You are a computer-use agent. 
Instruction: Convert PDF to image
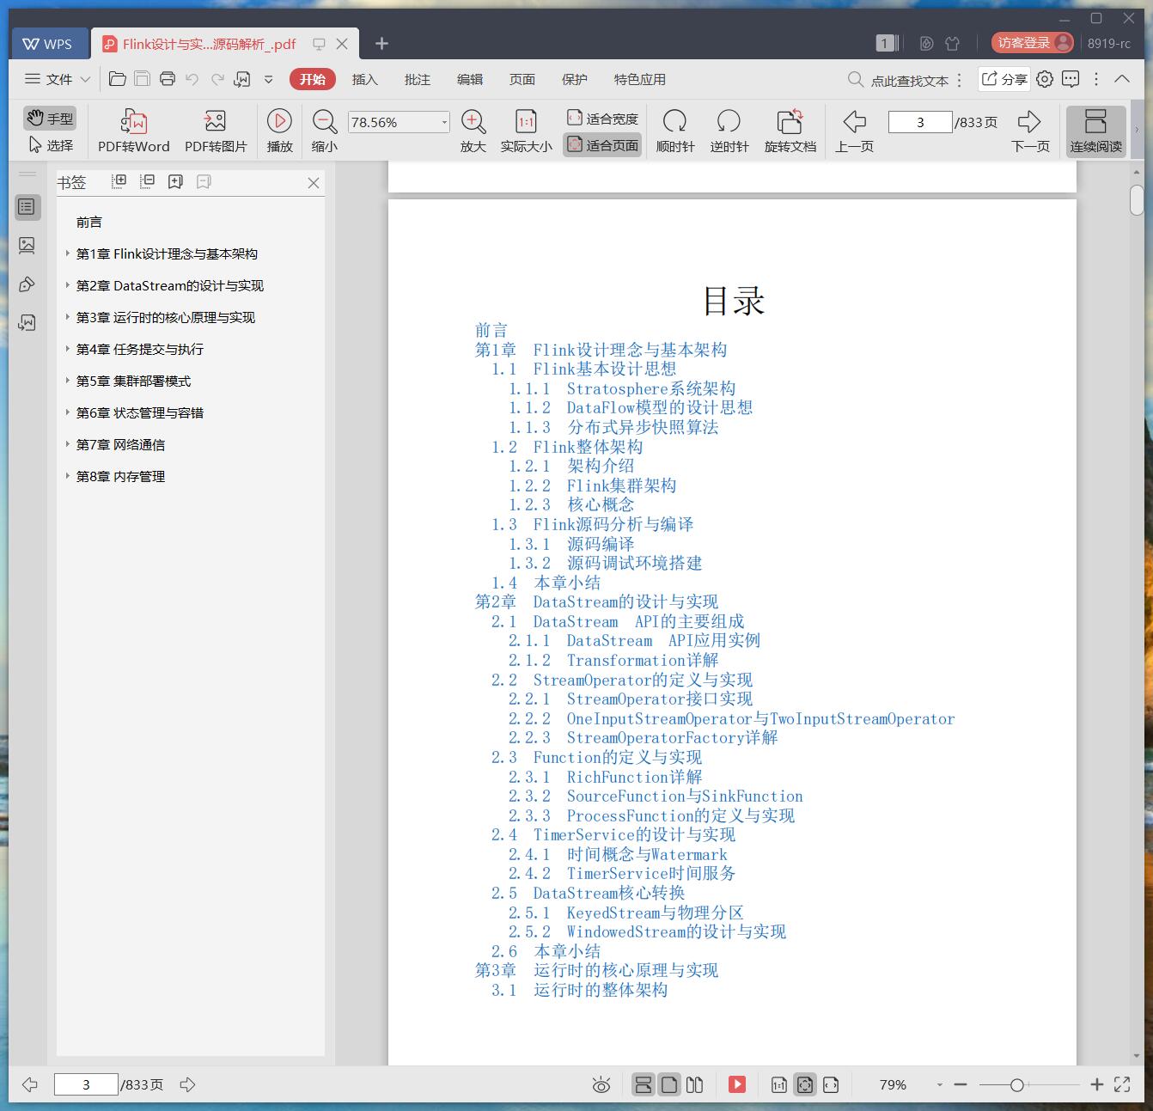pyautogui.click(x=216, y=131)
